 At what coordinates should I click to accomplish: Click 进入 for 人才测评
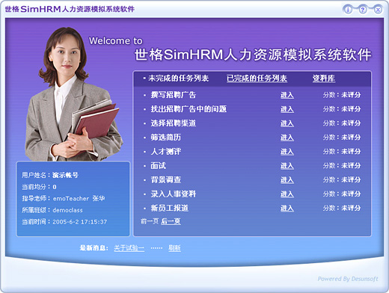pos(287,152)
